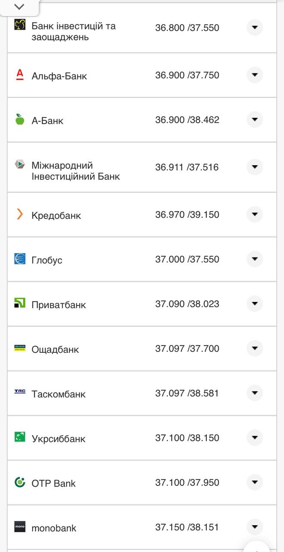Expand the Приватбанк rate details
Screen dimensions: 284x552
255,304
